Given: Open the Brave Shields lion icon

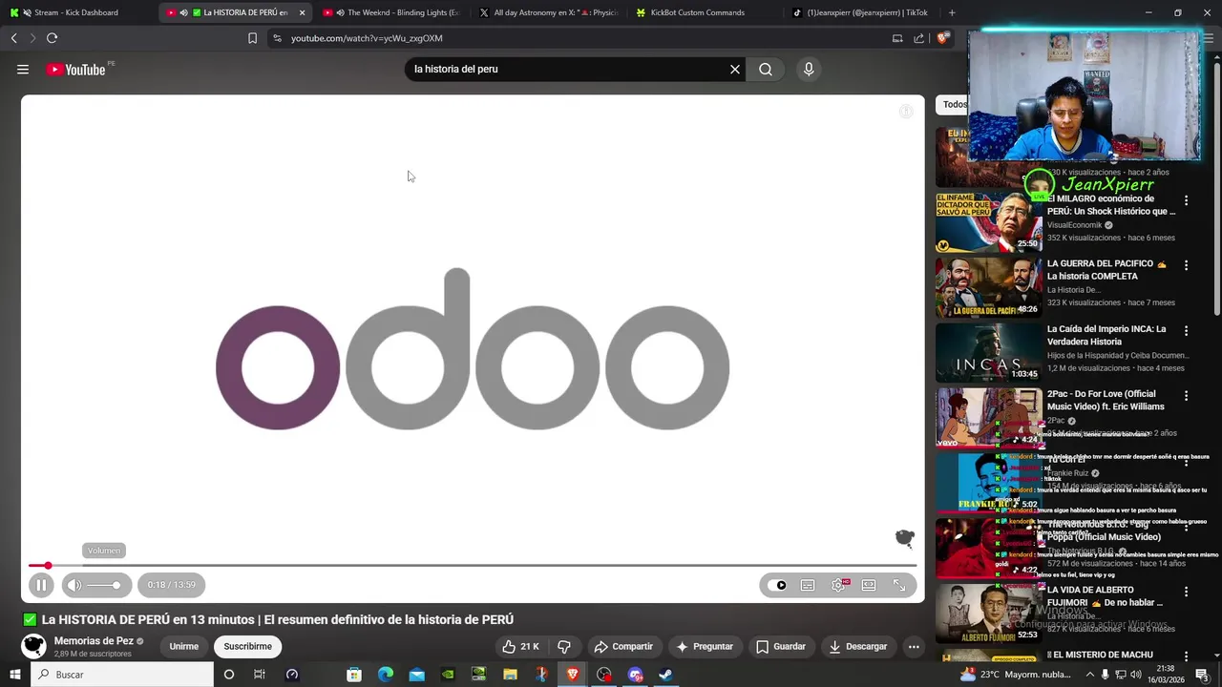Looking at the screenshot, I should (942, 38).
